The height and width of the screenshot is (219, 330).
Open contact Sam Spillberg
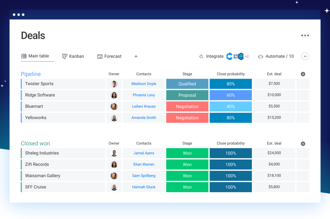(x=144, y=176)
